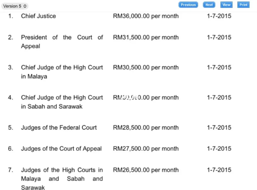Screen dimensions: 257x190
Task: Select the RM30,500.00 per month amount
Action: click(146, 67)
